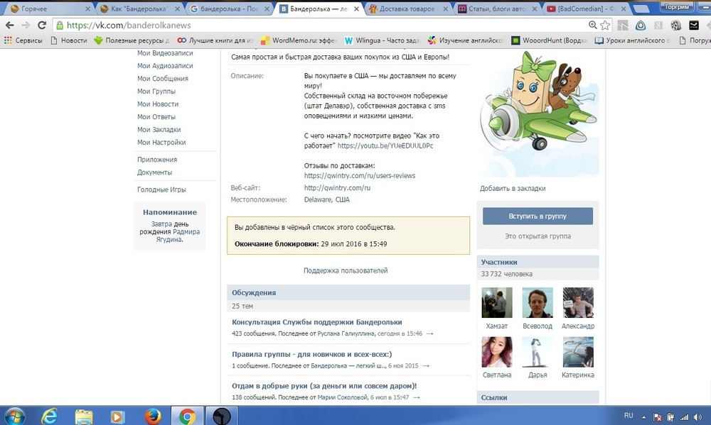Screen dimensions: 711x425
Task: Show hidden system tray icons
Action: (x=644, y=416)
